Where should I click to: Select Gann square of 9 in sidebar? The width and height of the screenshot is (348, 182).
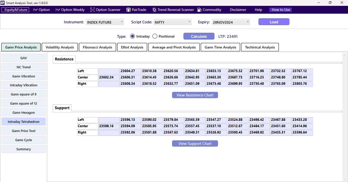pos(23,94)
